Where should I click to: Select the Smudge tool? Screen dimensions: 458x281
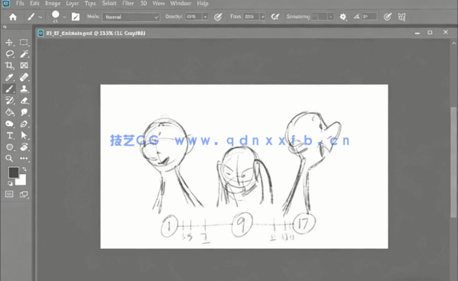point(24,112)
